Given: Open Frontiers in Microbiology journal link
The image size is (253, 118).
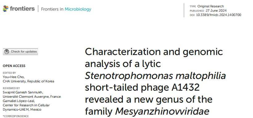Looking at the screenshot, I should pos(66,9).
